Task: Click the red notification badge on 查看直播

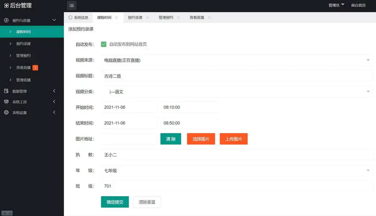Action: click(35, 67)
